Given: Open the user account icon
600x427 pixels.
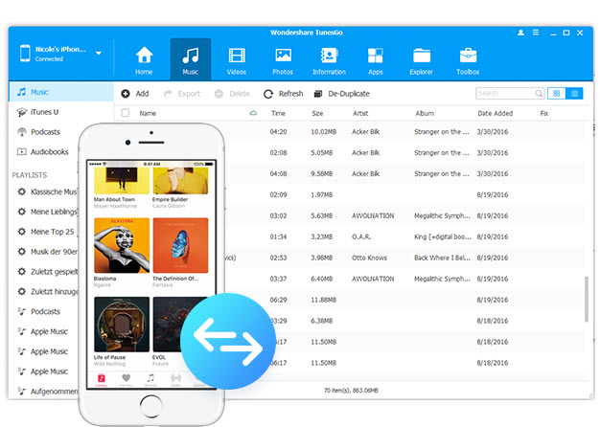Looking at the screenshot, I should [520, 33].
